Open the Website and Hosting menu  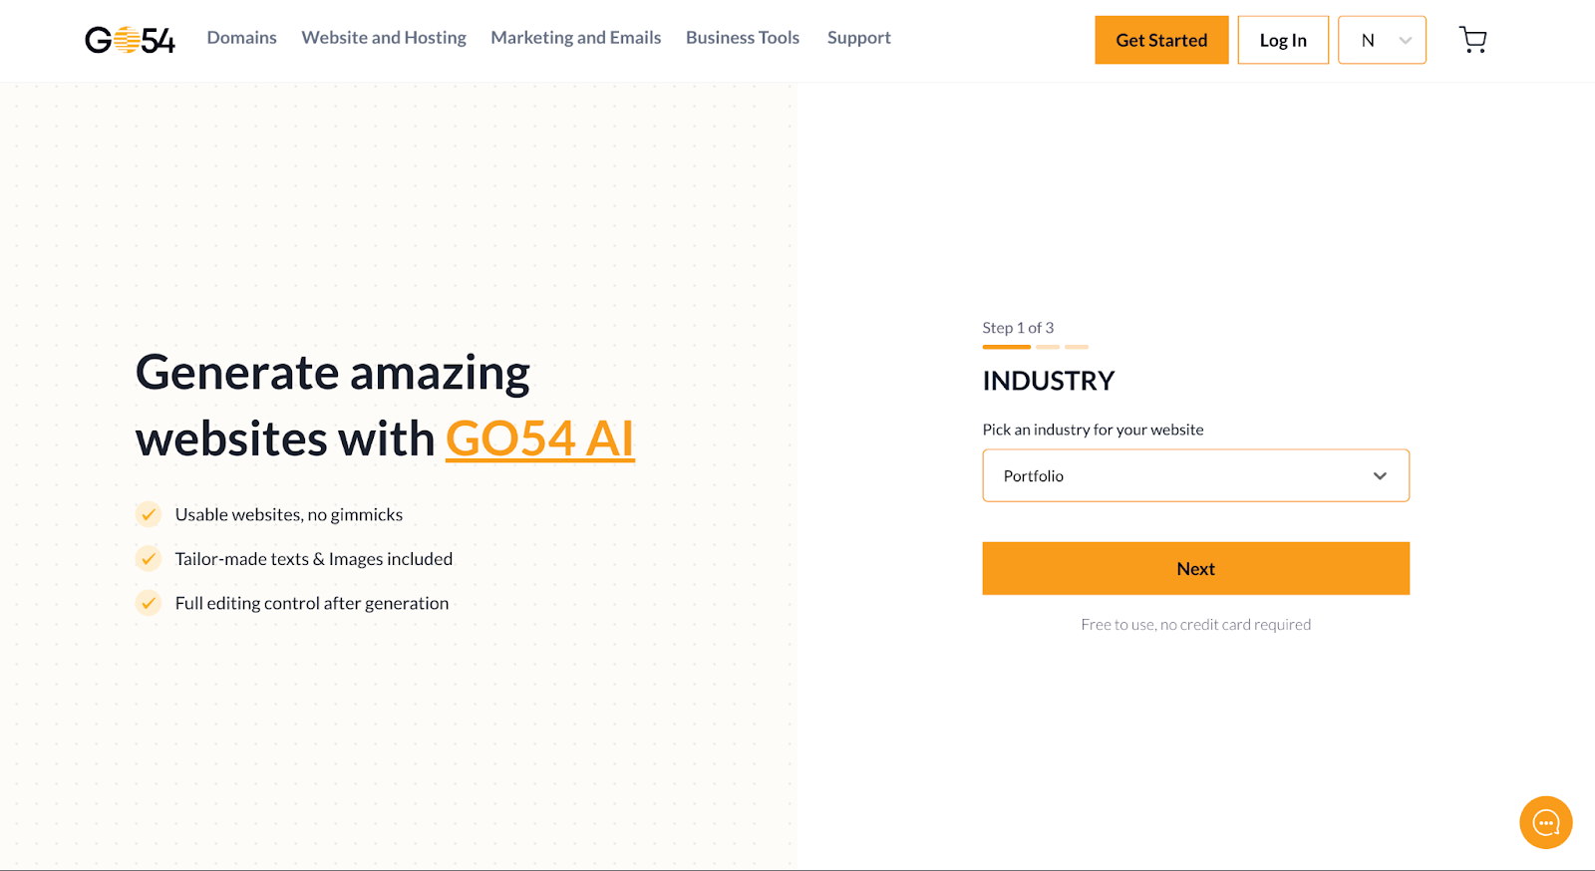[384, 38]
